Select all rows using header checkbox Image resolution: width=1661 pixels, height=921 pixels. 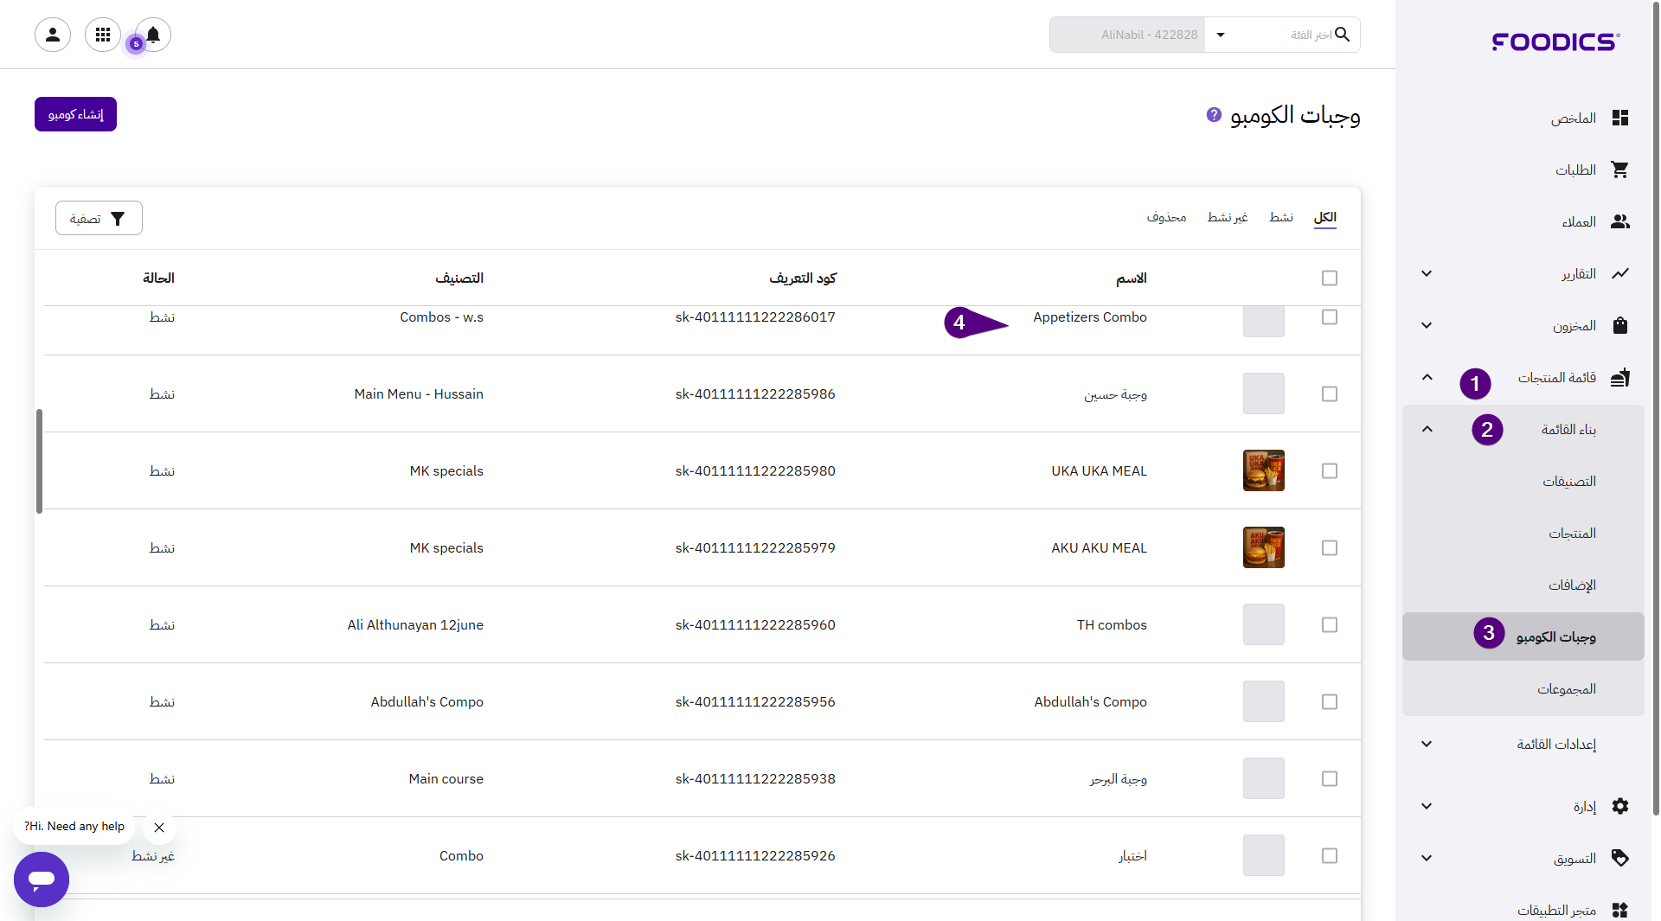tap(1330, 278)
